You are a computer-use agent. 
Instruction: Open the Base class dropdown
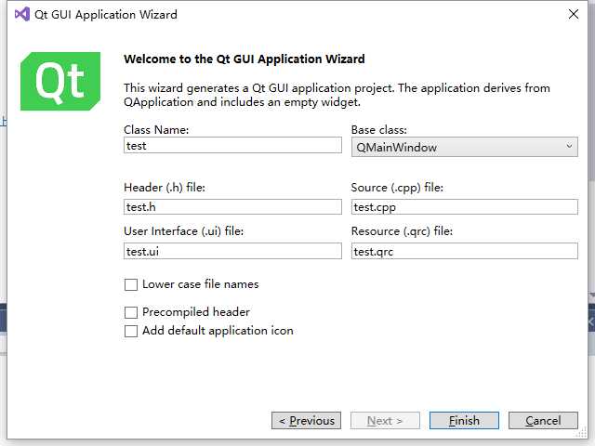point(465,147)
